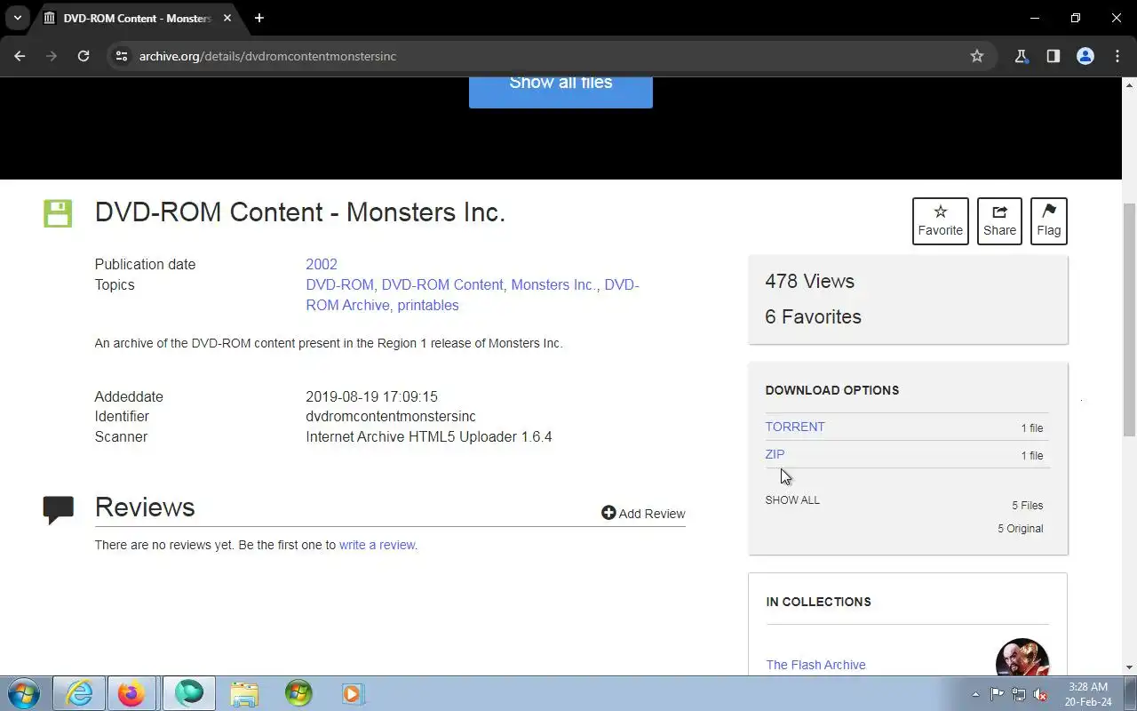The width and height of the screenshot is (1137, 711).
Task: Download the ZIP file
Action: click(775, 454)
